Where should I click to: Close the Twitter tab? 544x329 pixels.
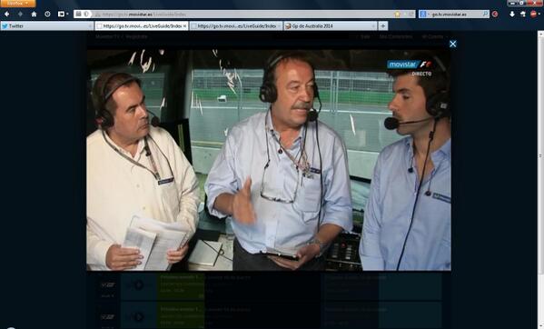click(90, 26)
